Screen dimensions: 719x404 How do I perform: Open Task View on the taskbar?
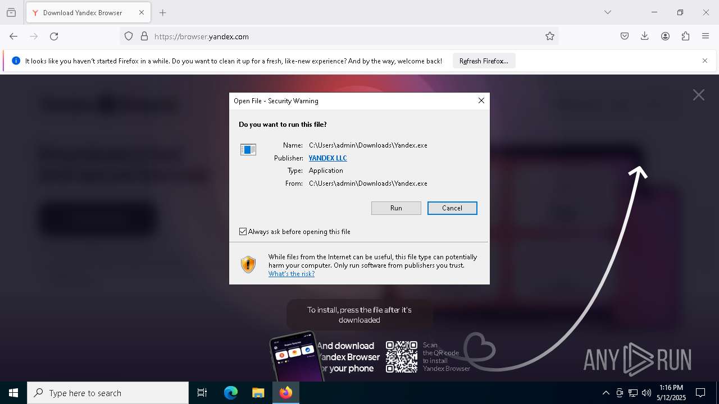(202, 393)
